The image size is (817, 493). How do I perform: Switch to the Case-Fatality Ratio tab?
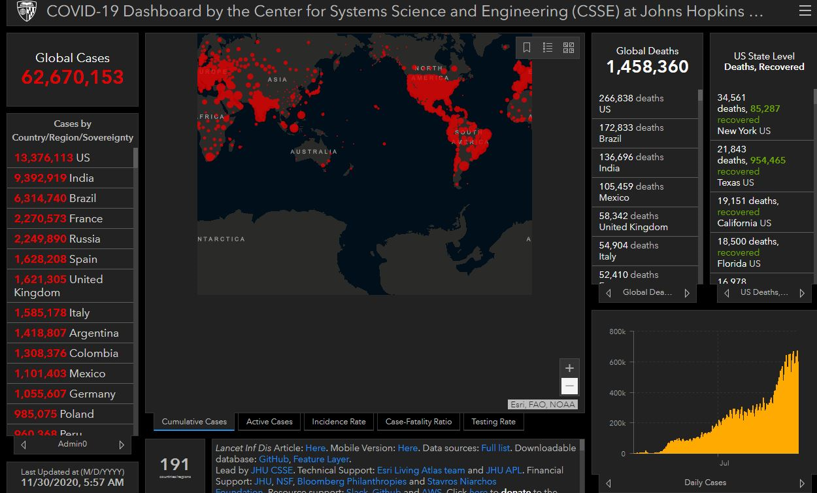[x=418, y=422]
